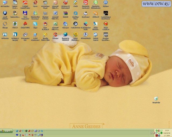This screenshot has height=137, width=172.
Task: Select Media Player Classic shortcut
Action: click(x=45, y=4)
